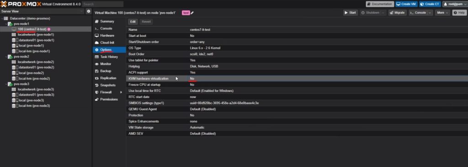Select datastore01 (pve-node1)
Screen dimensions: 468x167
(x=37, y=40)
